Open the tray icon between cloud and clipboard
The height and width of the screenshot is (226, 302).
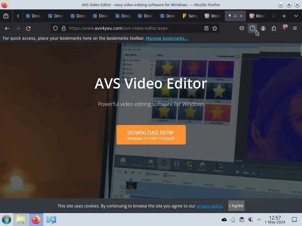coord(233,220)
